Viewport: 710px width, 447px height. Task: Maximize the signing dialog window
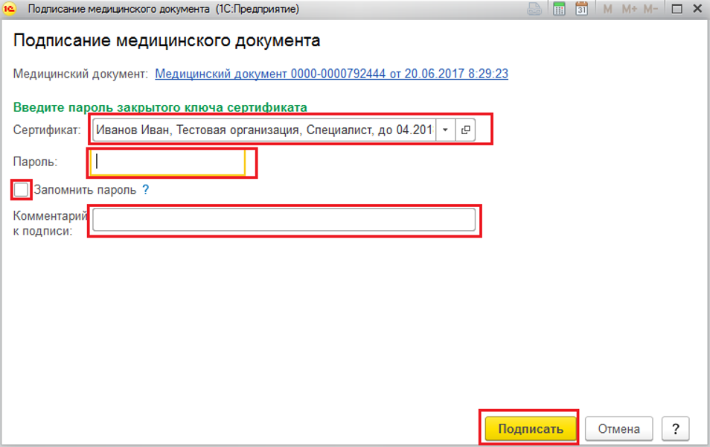677,9
